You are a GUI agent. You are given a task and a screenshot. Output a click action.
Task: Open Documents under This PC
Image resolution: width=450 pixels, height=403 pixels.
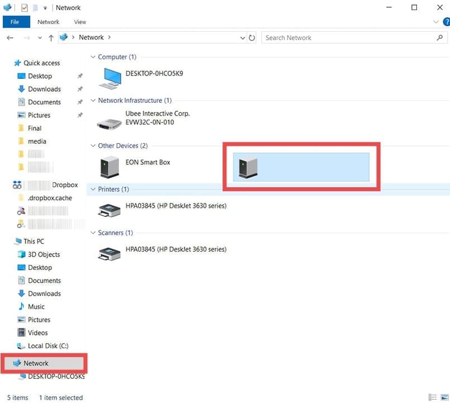click(44, 281)
